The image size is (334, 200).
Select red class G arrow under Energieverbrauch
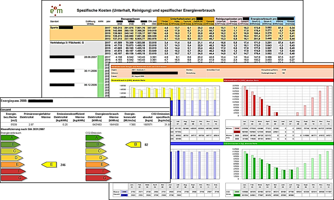[14, 178]
